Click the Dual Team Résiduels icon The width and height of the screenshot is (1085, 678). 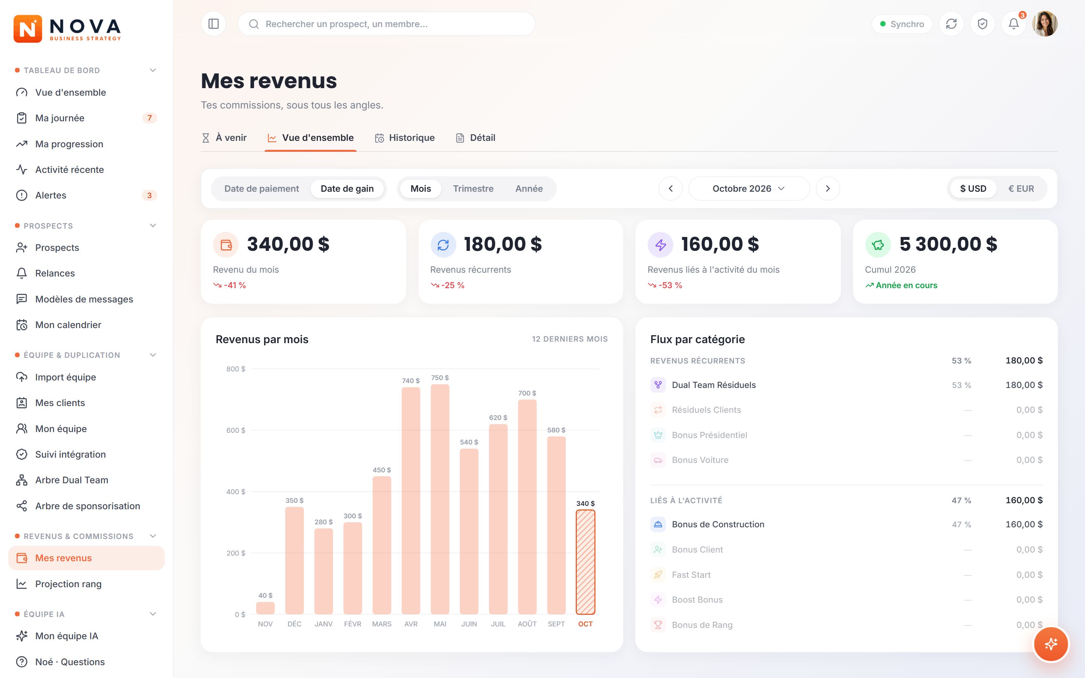[658, 385]
